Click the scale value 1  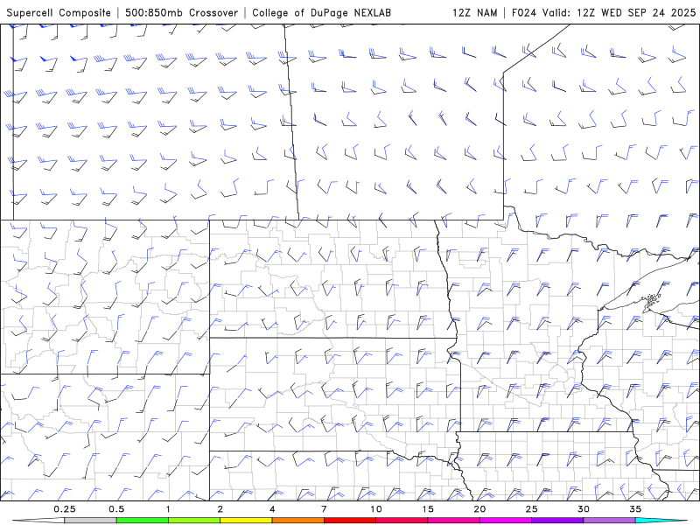tap(168, 509)
